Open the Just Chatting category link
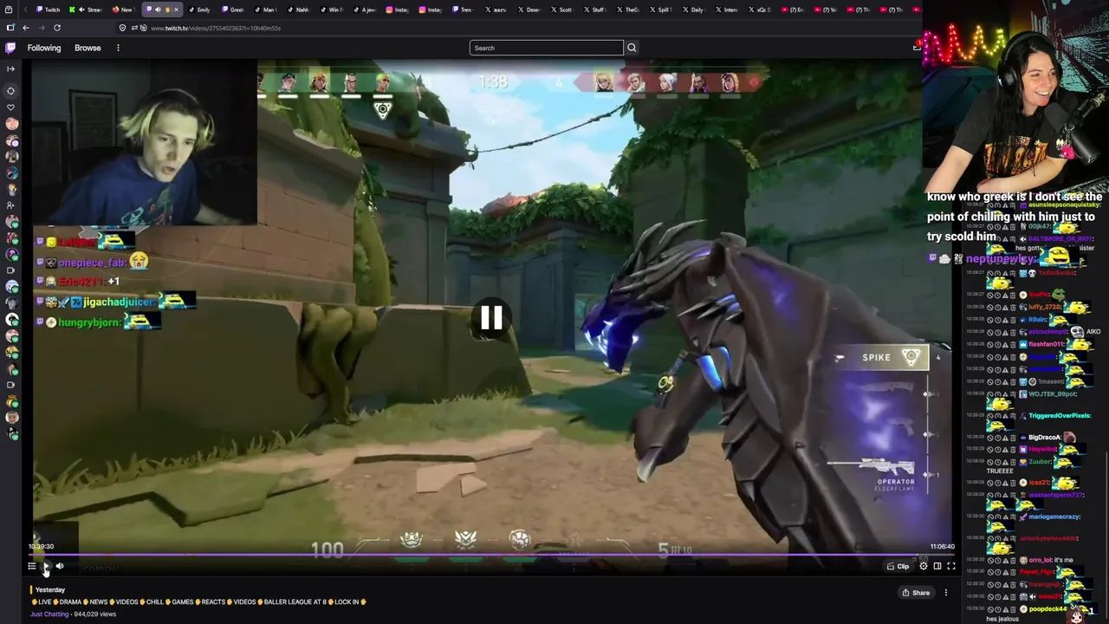This screenshot has height=624, width=1109. [x=49, y=614]
